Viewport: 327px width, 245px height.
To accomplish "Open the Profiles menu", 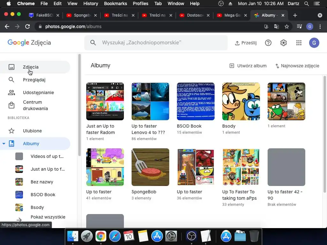I will tap(141, 4).
